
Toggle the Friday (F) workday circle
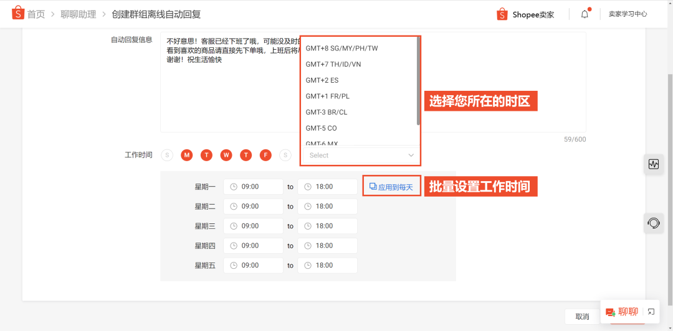point(265,155)
